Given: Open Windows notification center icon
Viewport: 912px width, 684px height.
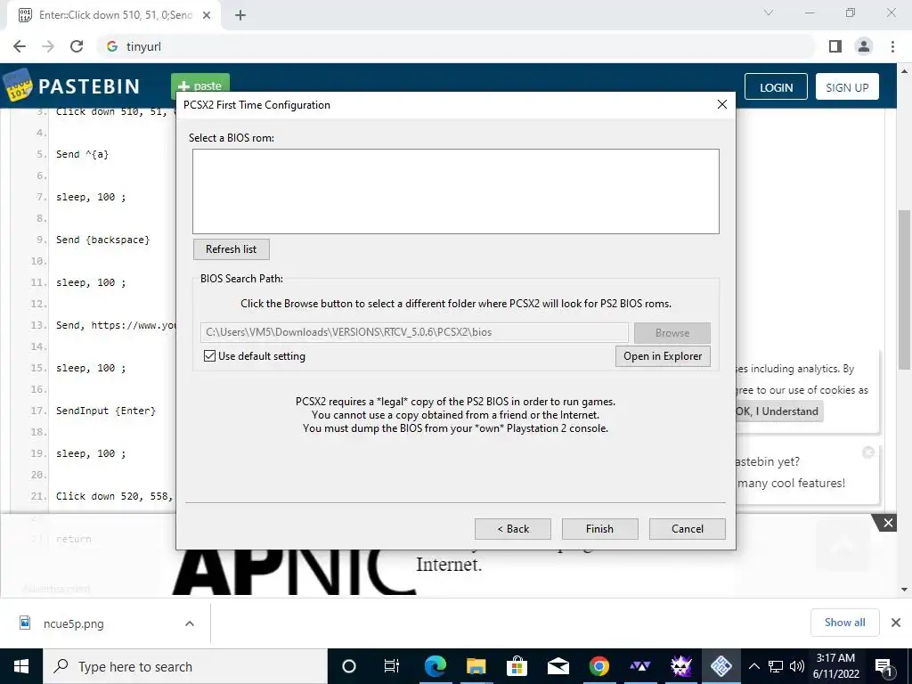Looking at the screenshot, I should [883, 666].
